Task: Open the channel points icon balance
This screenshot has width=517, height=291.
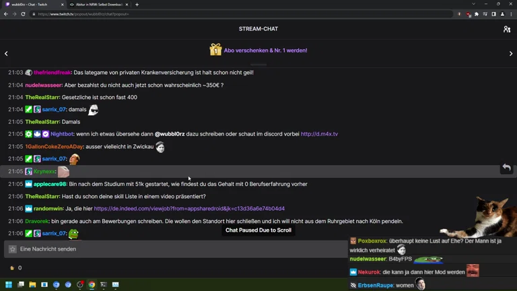Action: [x=12, y=268]
